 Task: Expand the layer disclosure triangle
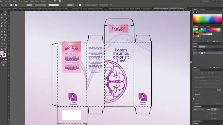click(x=199, y=53)
